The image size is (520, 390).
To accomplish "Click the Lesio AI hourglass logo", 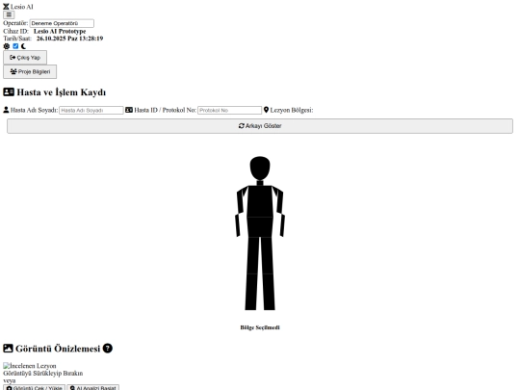I will coord(6,7).
